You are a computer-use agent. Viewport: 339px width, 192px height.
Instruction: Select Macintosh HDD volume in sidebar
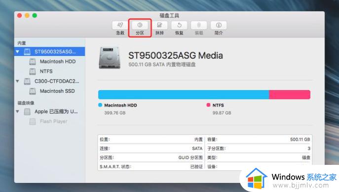pos(58,62)
